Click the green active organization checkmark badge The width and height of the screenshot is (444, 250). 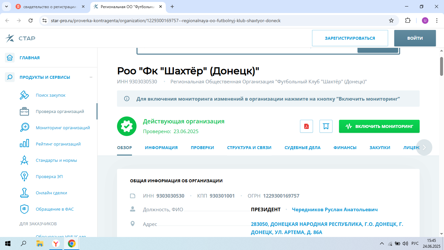[x=127, y=126]
